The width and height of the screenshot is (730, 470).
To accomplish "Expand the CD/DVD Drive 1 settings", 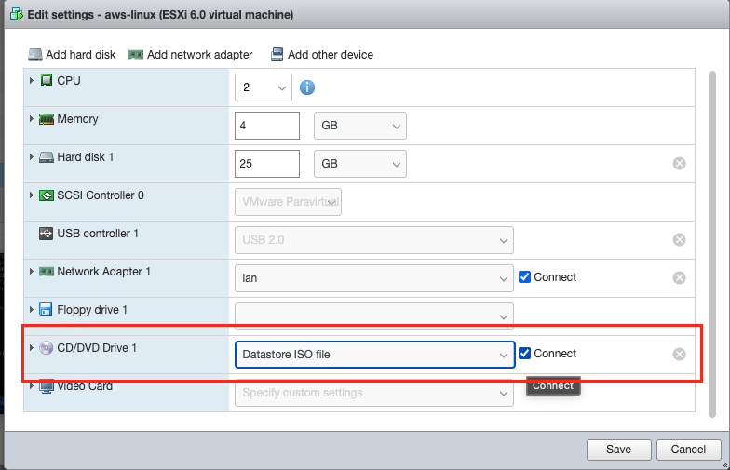I will tap(32, 348).
